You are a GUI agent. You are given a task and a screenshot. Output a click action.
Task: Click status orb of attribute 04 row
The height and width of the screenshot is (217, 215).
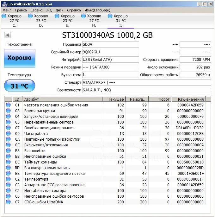click(x=8, y=116)
